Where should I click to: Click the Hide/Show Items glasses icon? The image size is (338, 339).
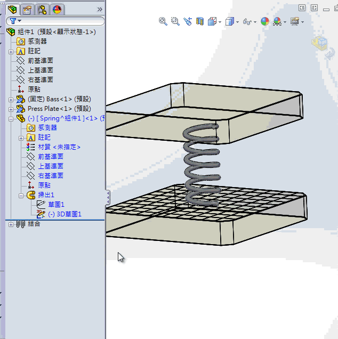[x=247, y=22]
